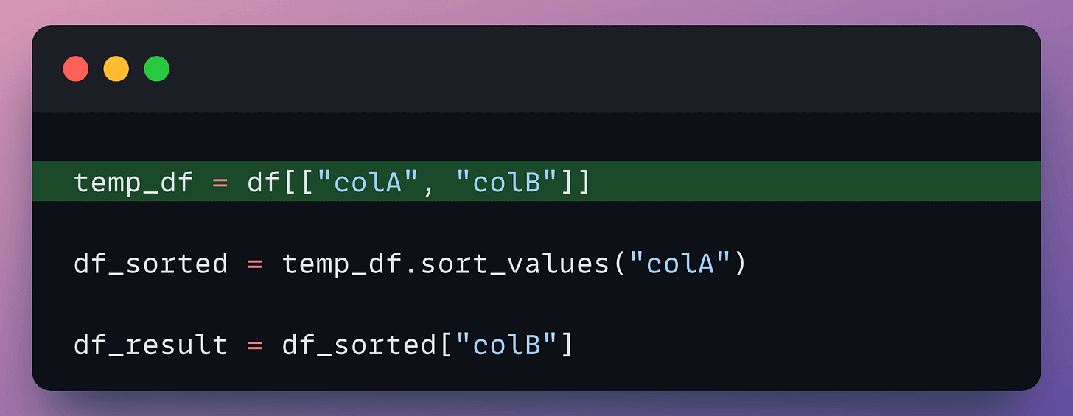The width and height of the screenshot is (1073, 416).
Task: Click the closing double brackets on the highlighted line
Action: (577, 183)
